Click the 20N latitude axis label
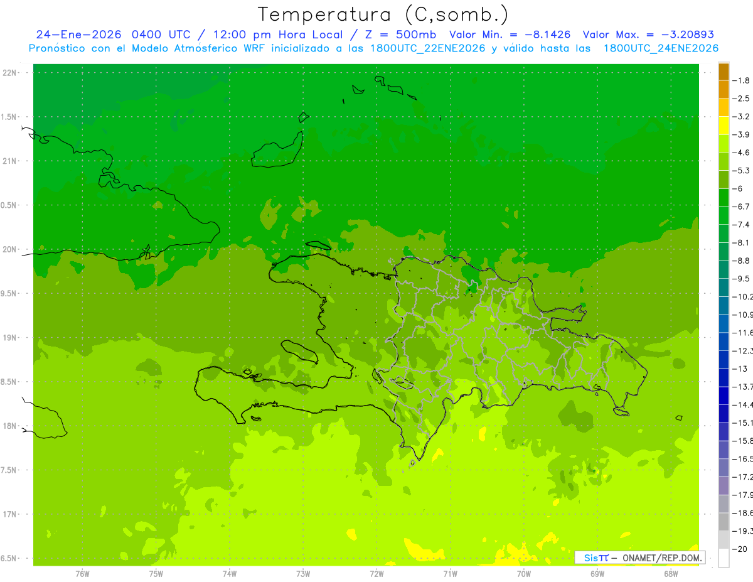 pos(10,249)
